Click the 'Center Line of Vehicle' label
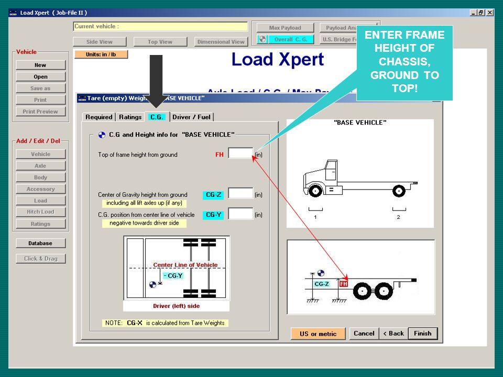This screenshot has height=377, width=503. (185, 265)
